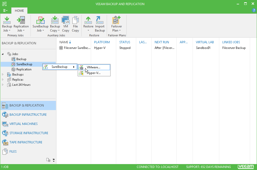Select the Backups tree node
Screen dimensions: 257x170
(x=18, y=75)
